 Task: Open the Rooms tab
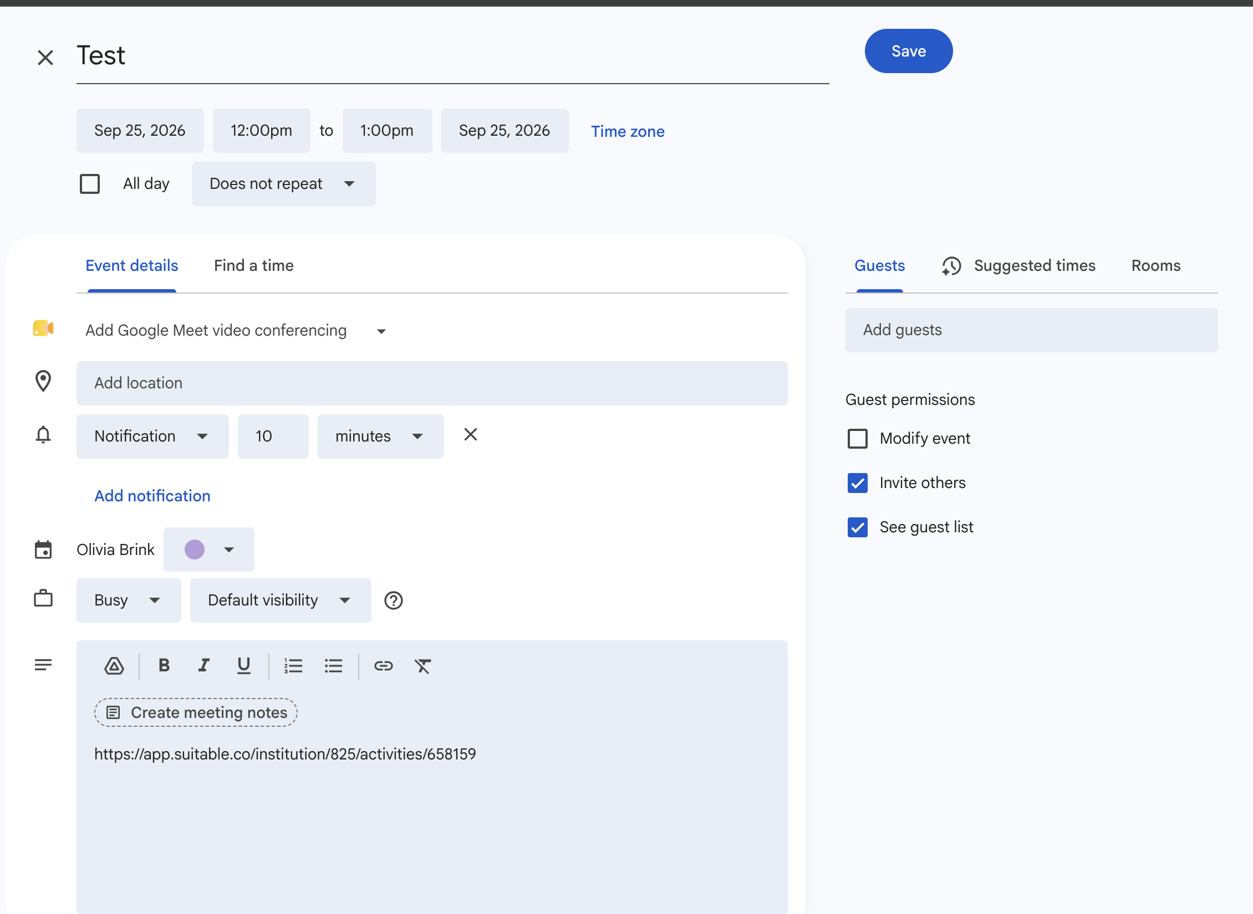tap(1156, 266)
